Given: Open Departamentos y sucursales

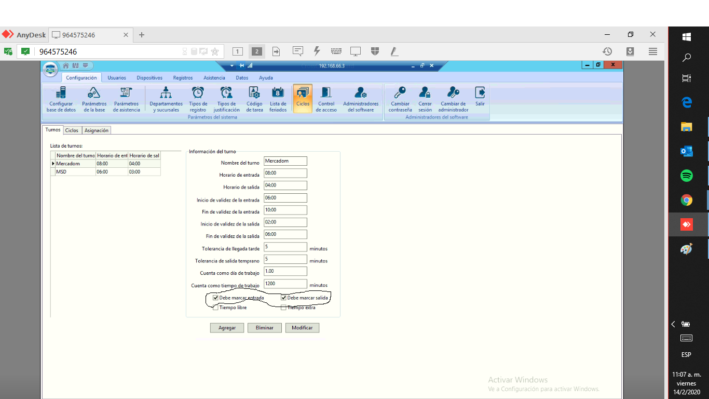Looking at the screenshot, I should [166, 99].
